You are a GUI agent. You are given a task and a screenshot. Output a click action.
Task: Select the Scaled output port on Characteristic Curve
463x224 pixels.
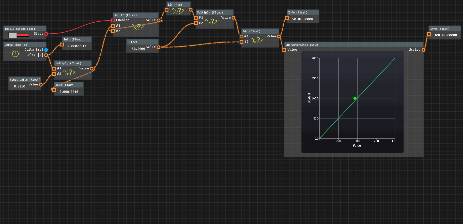tap(423, 50)
